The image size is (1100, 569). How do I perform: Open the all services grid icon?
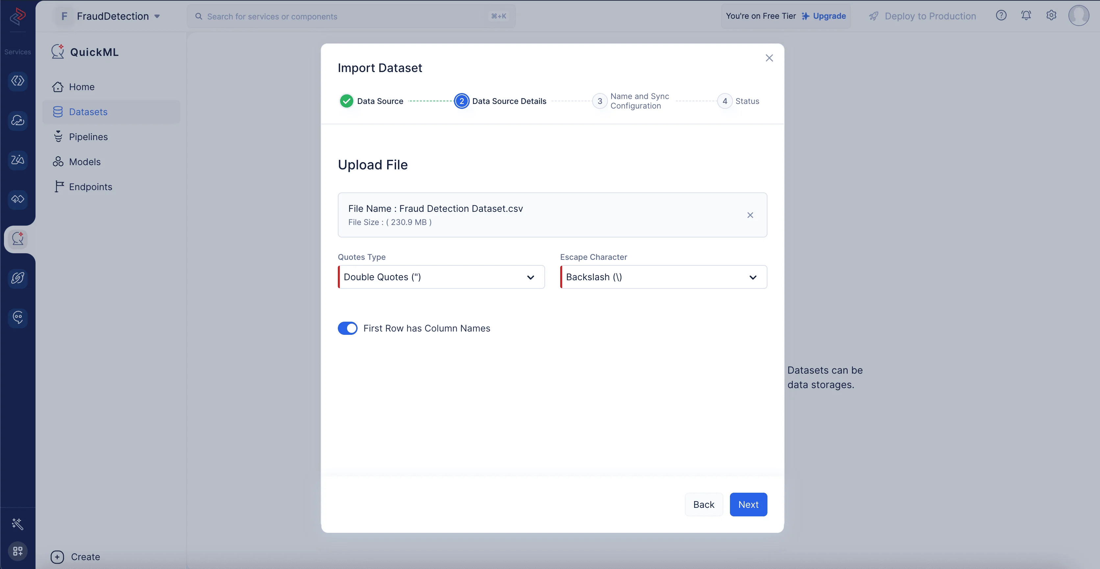click(x=17, y=551)
